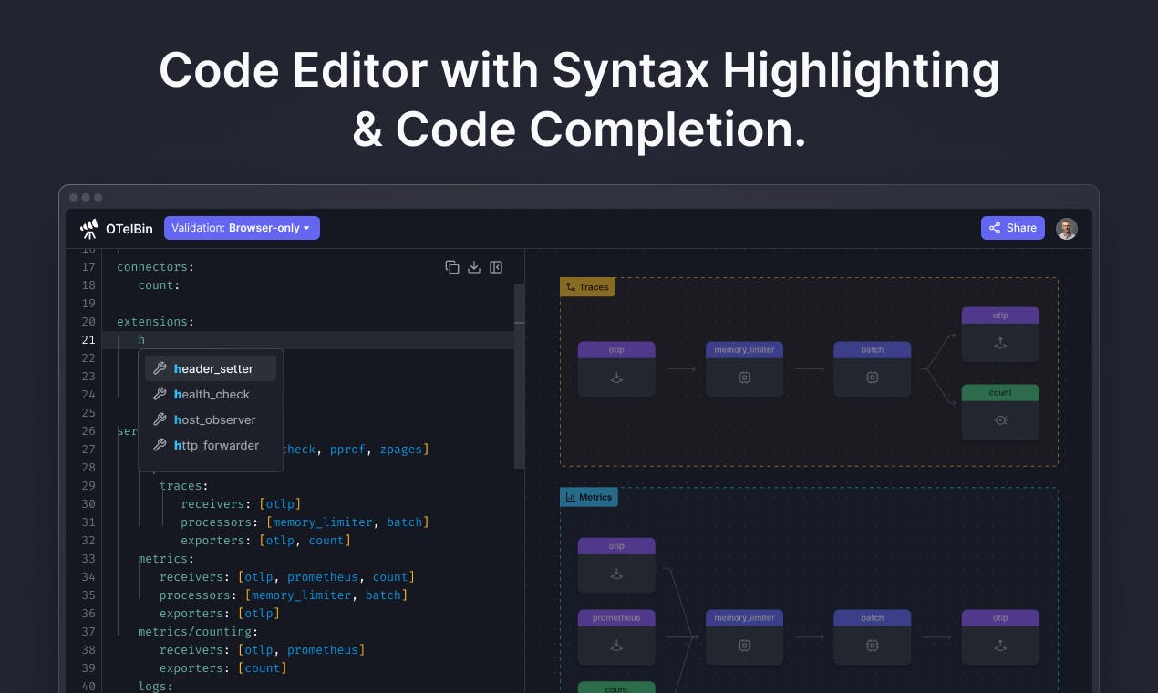Select the count connector node in Traces
Screen dimensions: 1158x693
click(1000, 412)
